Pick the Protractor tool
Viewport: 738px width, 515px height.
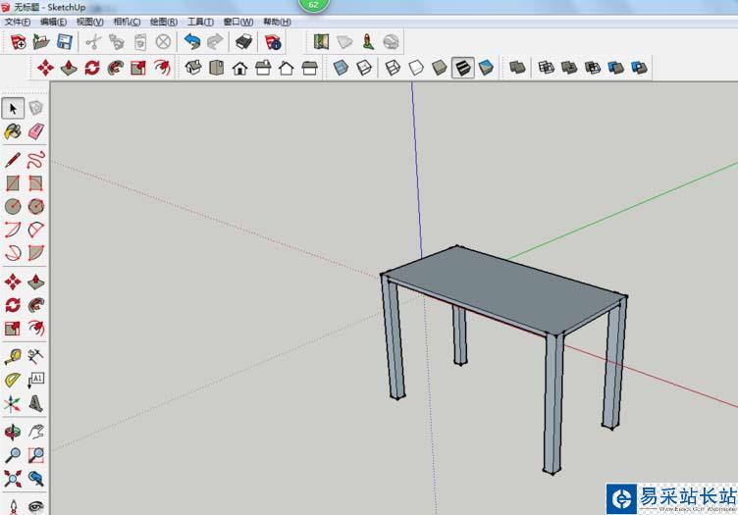click(13, 380)
